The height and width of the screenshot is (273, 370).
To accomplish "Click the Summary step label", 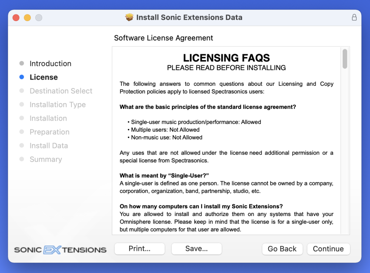I will pos(46,159).
